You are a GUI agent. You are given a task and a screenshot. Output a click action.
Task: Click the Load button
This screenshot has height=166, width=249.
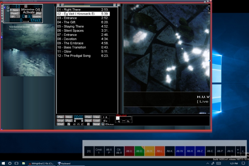[x=96, y=121]
